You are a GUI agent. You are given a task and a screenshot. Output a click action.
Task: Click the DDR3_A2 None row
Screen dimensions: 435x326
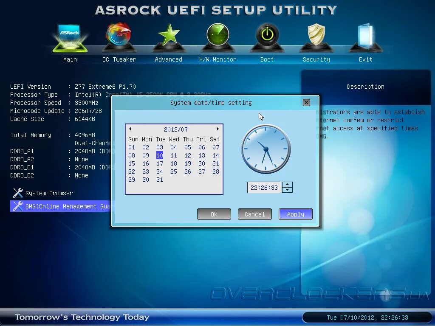click(x=49, y=159)
